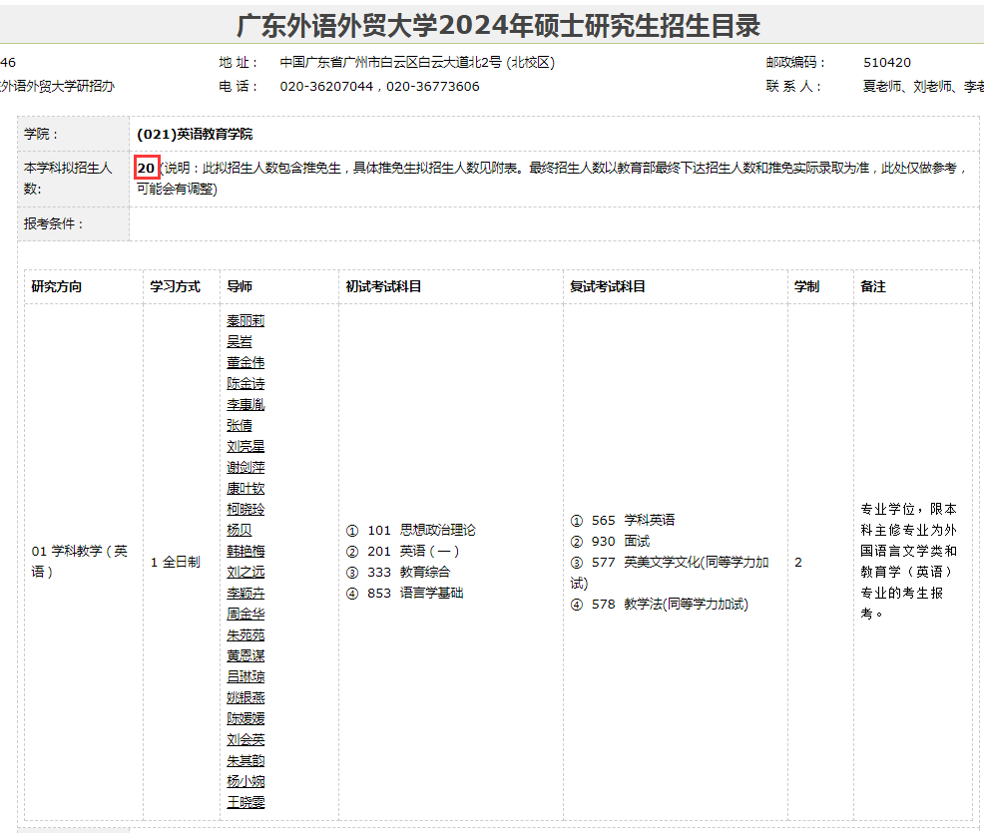Click the 电话 label
Screen dimensions: 984x833
tap(238, 86)
